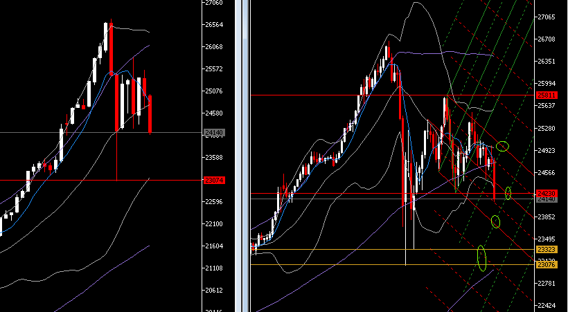
Task: Click the orange 23076 price label
Action: tap(547, 265)
